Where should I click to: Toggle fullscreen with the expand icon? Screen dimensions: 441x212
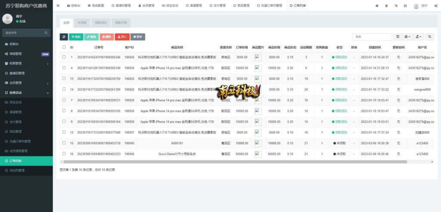(x=405, y=6)
